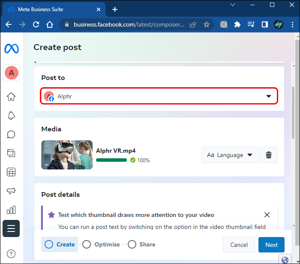Open the Language dropdown for video

coord(230,155)
